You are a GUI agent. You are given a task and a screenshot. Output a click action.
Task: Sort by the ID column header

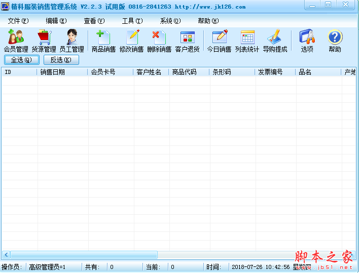click(x=19, y=72)
